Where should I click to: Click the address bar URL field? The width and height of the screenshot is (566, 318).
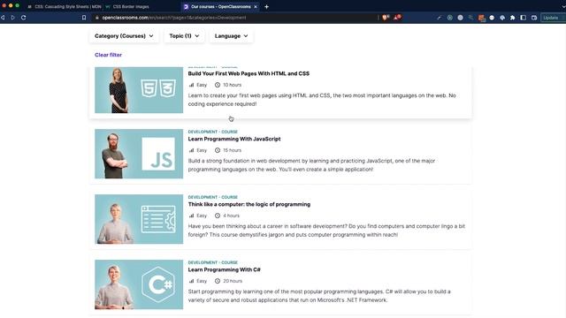[234, 18]
